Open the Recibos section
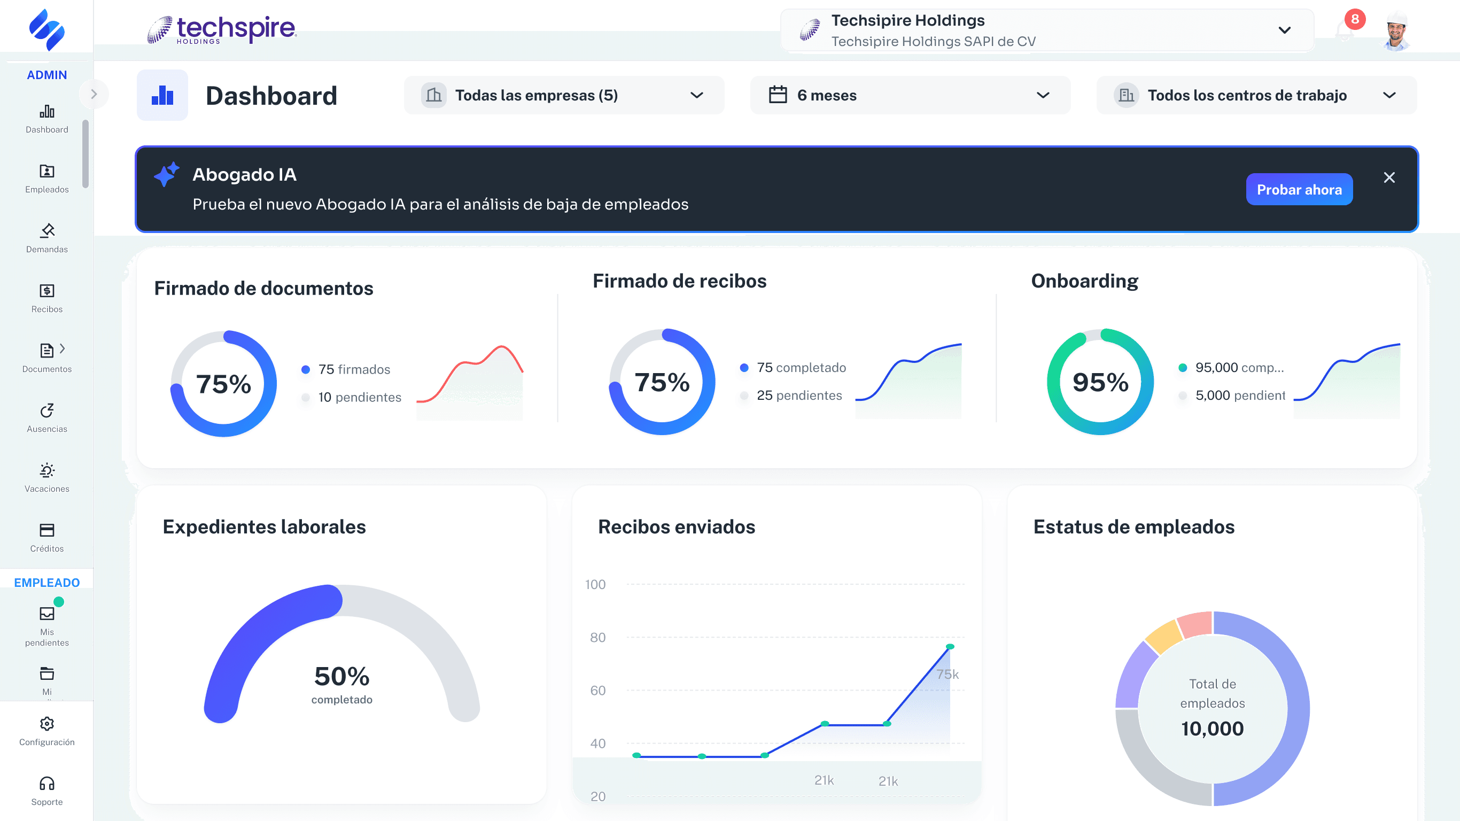This screenshot has height=821, width=1460. [46, 298]
